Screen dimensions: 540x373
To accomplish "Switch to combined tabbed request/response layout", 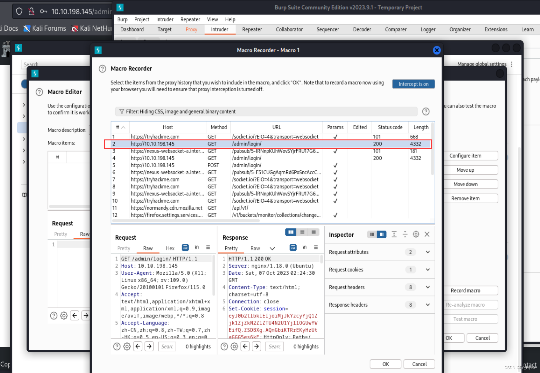I will (313, 232).
